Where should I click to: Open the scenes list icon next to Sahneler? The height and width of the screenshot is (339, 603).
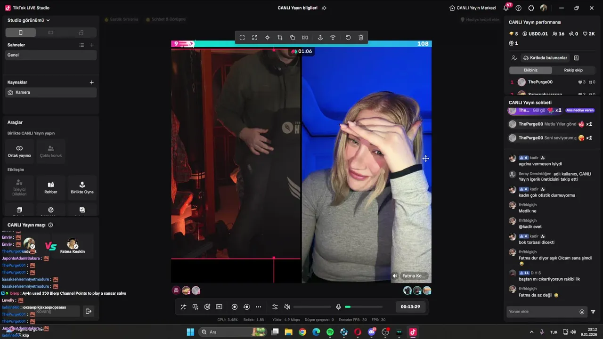[x=81, y=45]
